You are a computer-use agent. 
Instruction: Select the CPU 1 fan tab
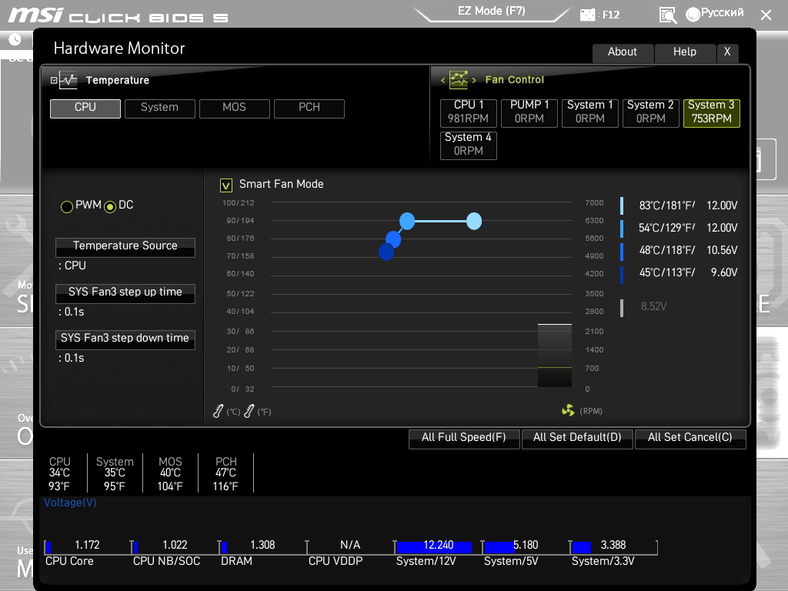pyautogui.click(x=469, y=113)
